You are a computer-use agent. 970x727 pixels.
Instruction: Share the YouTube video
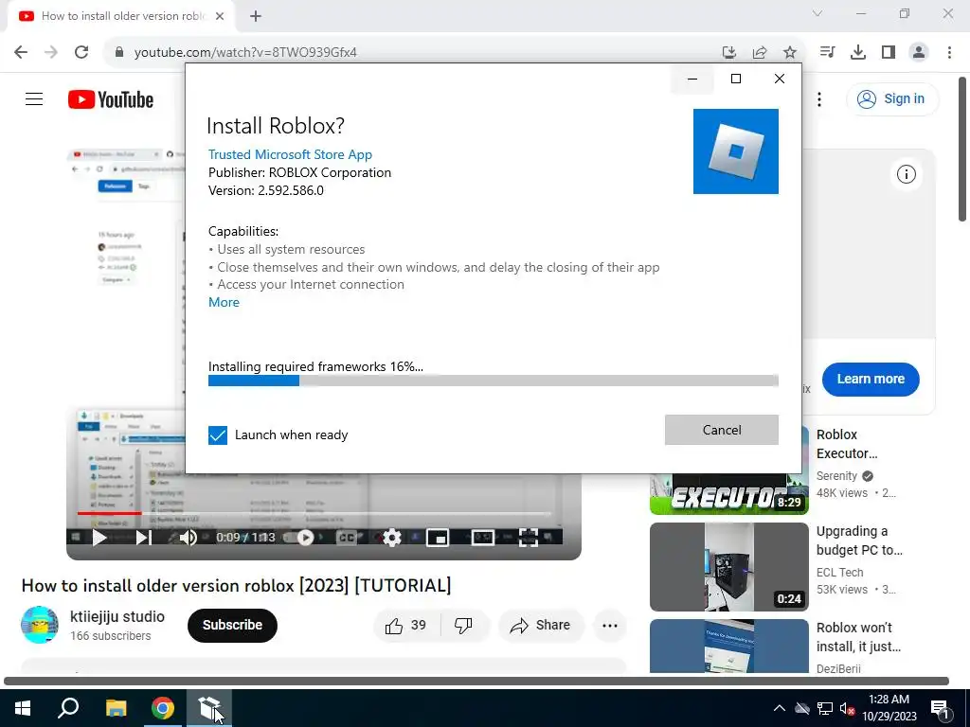click(540, 626)
